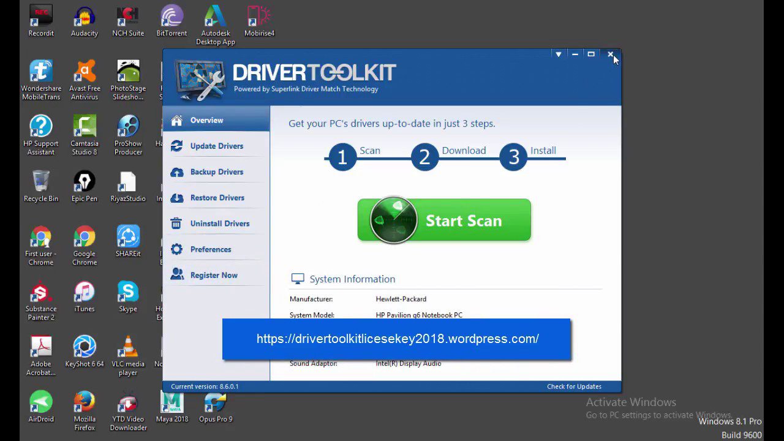
Task: Launch the Camtasia Studio 8 shortcut
Action: coord(85,135)
